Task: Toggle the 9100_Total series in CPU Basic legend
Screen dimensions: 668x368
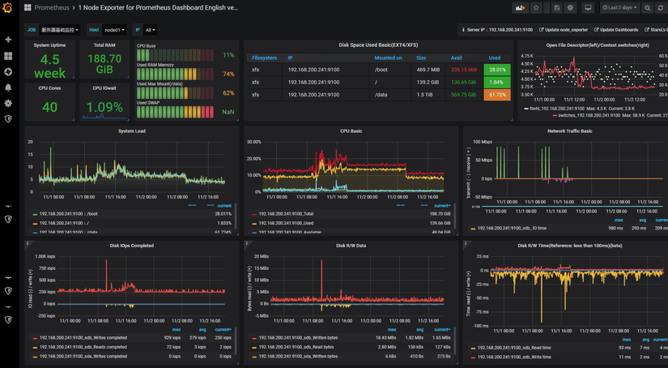Action: point(286,214)
